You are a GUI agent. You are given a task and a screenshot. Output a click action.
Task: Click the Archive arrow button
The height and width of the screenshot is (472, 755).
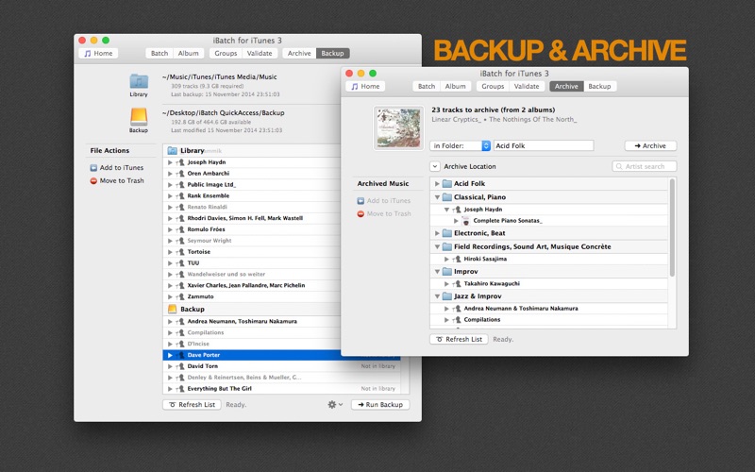click(650, 145)
